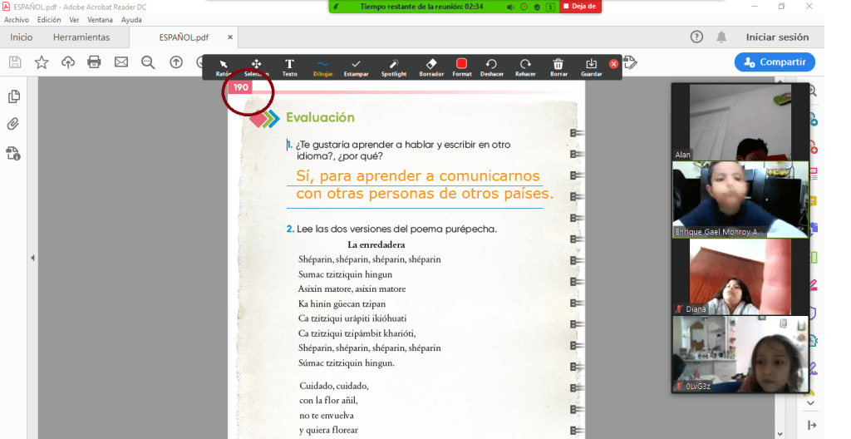The width and height of the screenshot is (851, 439).
Task: Click the Borrar trash icon
Action: [x=558, y=67]
